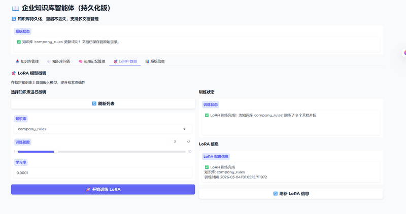
Task: Click the floating icon at right screen edge
Action: point(404,53)
